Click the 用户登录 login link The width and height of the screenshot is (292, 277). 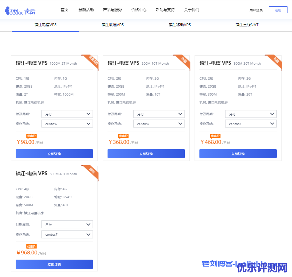[x=256, y=10]
